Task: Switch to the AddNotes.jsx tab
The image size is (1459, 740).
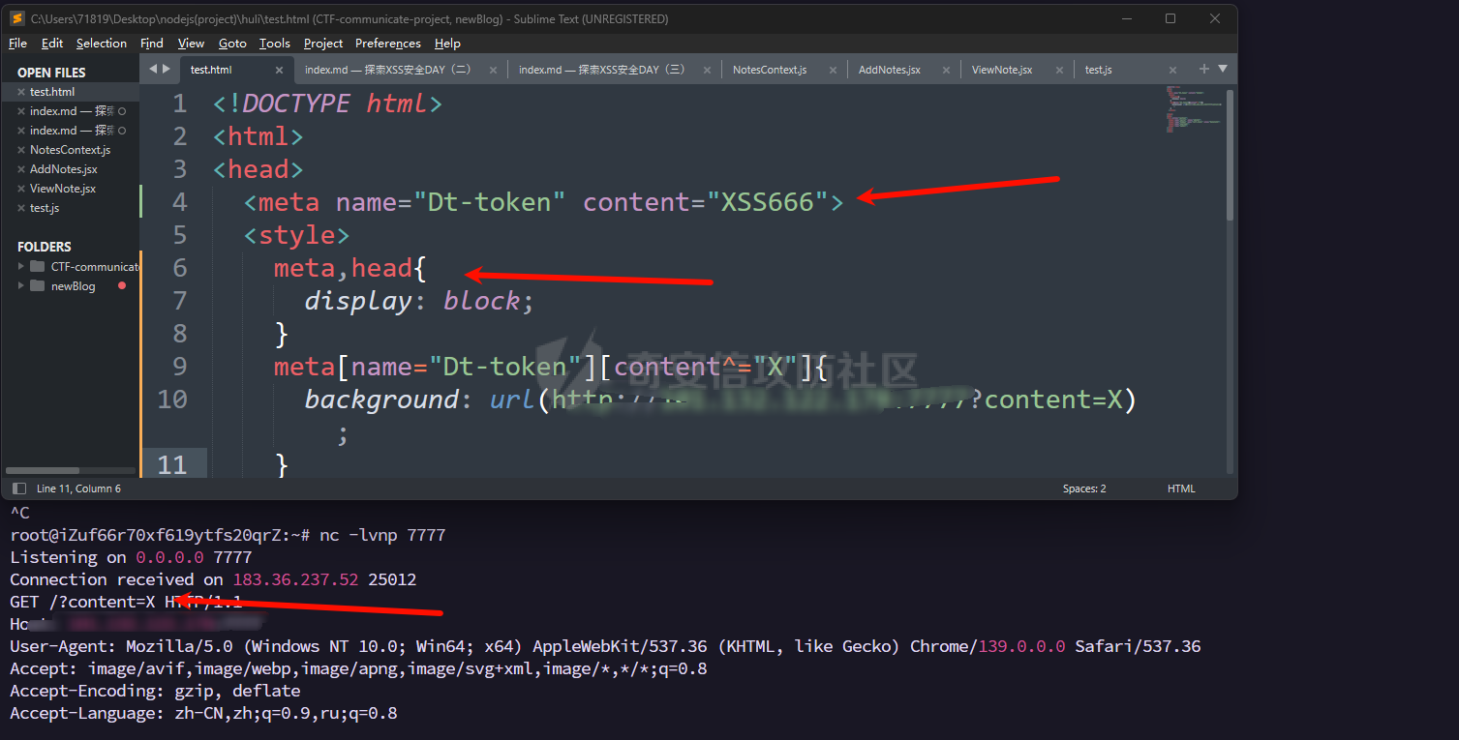Action: point(890,70)
